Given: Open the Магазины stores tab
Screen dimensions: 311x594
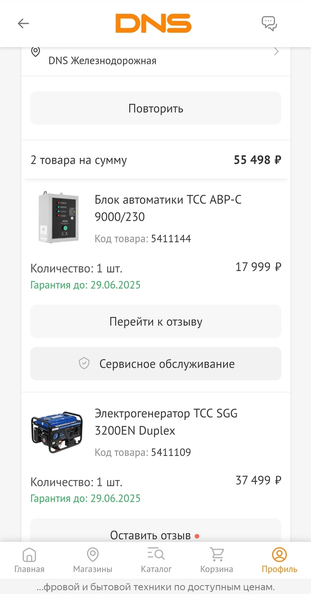Looking at the screenshot, I should pyautogui.click(x=92, y=560).
